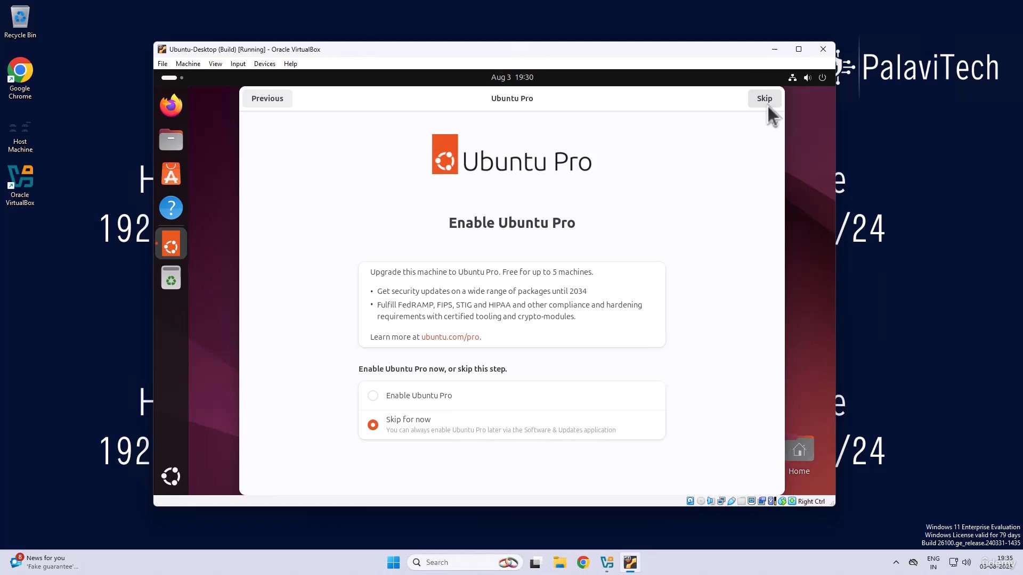Image resolution: width=1023 pixels, height=575 pixels.
Task: Click the audio indicator in VirtualBox status bar
Action: 711,501
